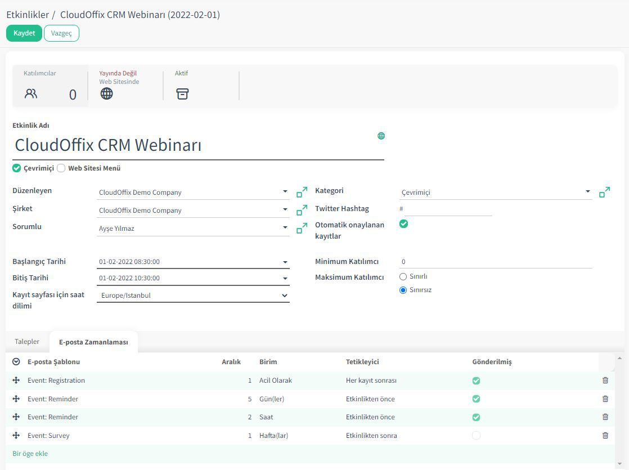The height and width of the screenshot is (470, 629).
Task: Switch to the Talepler tab
Action: [x=27, y=342]
